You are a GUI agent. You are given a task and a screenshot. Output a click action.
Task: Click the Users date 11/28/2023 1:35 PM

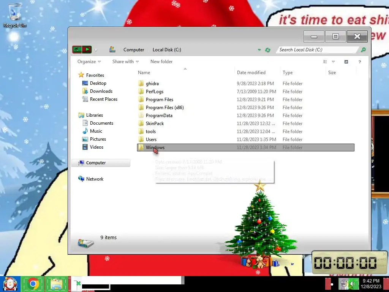tap(256, 139)
